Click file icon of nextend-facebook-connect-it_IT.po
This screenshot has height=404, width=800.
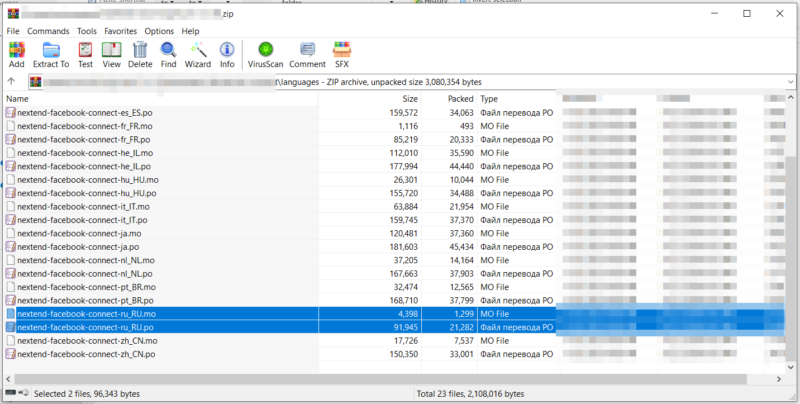pyautogui.click(x=11, y=220)
